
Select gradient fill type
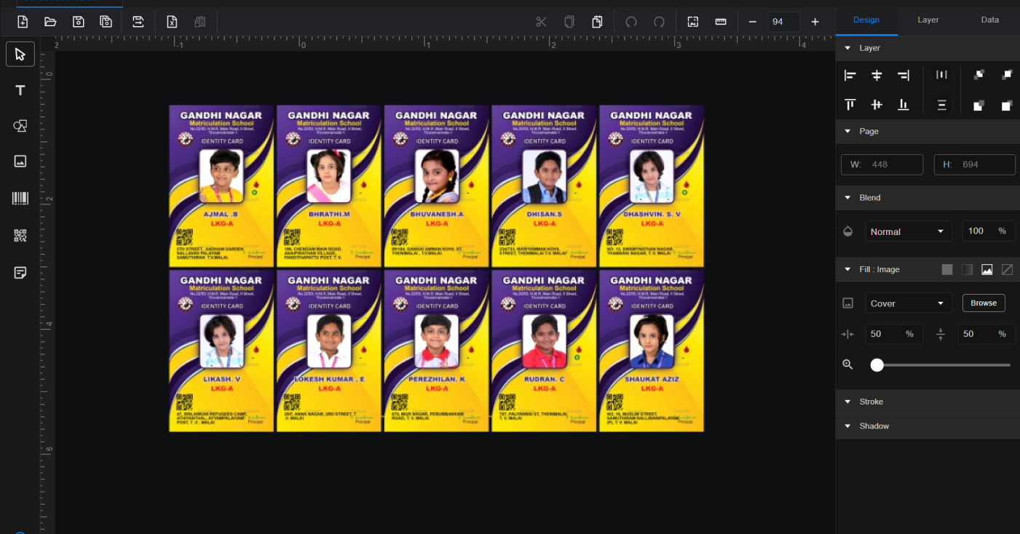(967, 270)
